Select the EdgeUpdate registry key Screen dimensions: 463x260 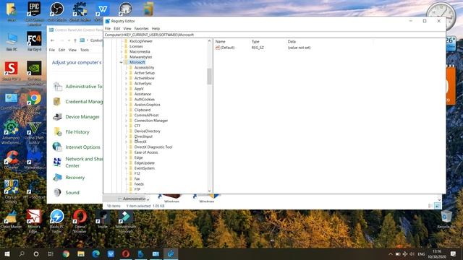click(145, 163)
